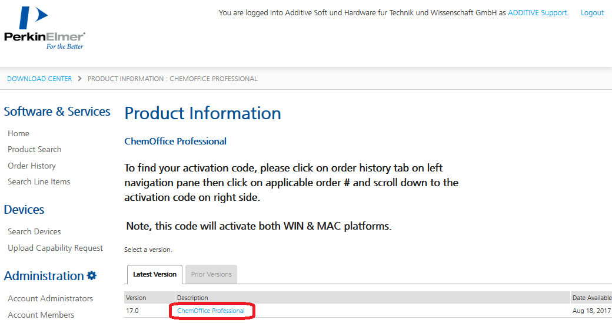Image resolution: width=612 pixels, height=323 pixels.
Task: Select the Latest Version tab
Action: [x=155, y=274]
